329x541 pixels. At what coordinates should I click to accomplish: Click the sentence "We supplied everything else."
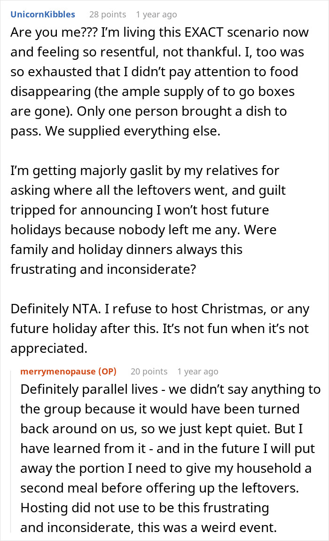point(115,131)
